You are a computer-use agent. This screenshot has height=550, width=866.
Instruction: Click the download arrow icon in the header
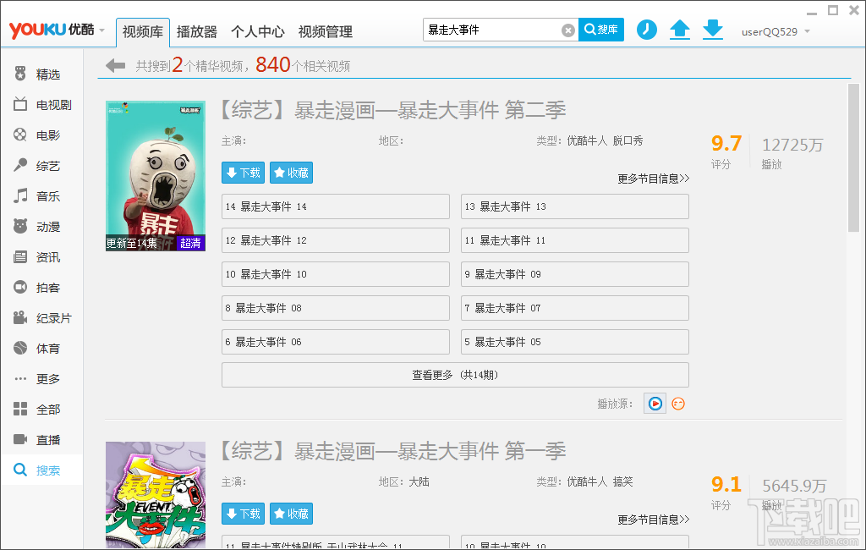pyautogui.click(x=713, y=30)
